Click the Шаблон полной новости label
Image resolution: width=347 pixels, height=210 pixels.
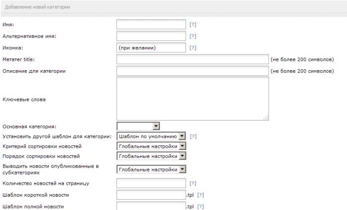point(33,207)
